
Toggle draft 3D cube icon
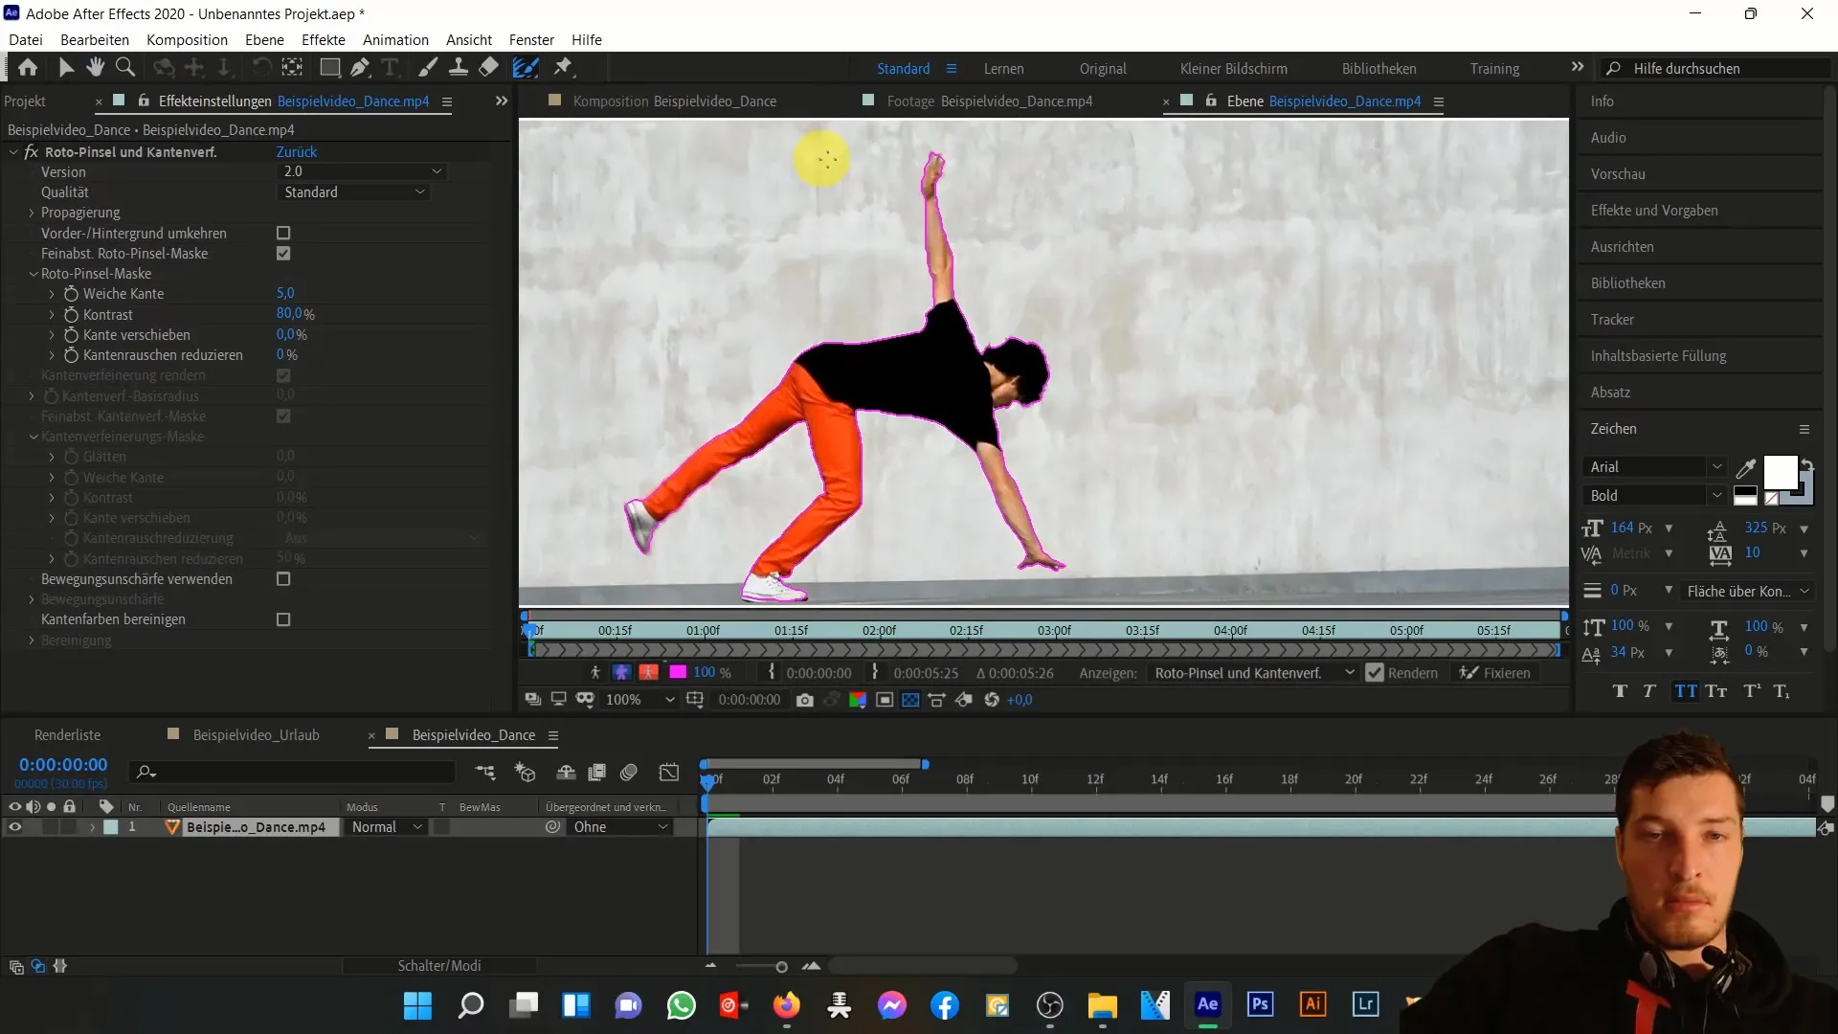tap(525, 773)
